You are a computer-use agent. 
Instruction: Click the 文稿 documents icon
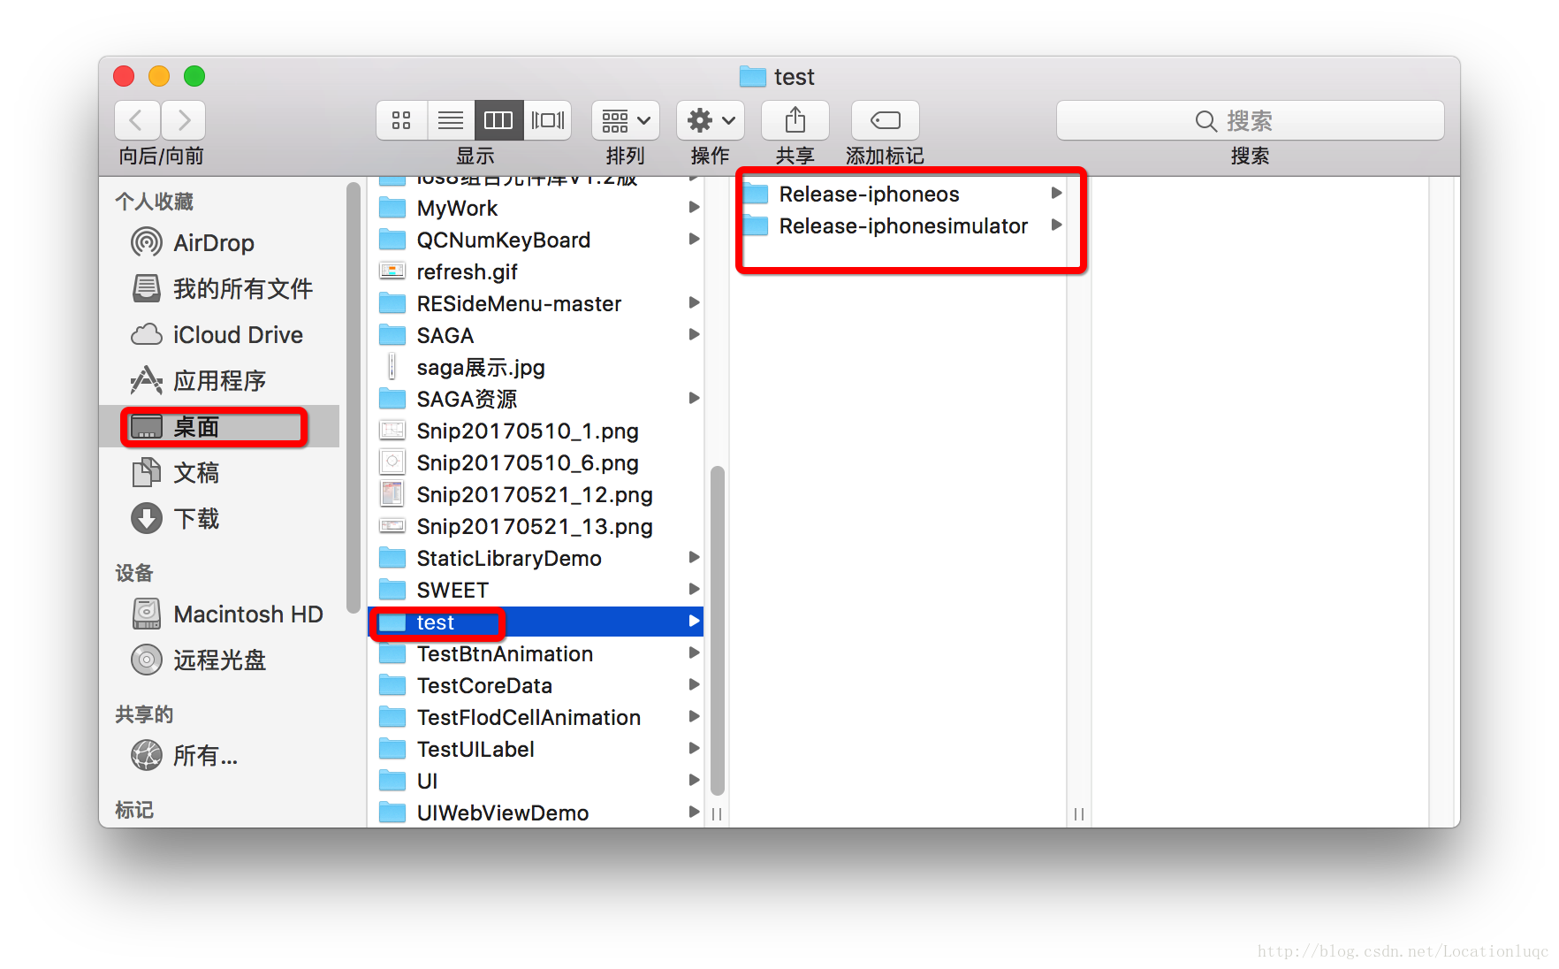pos(147,472)
